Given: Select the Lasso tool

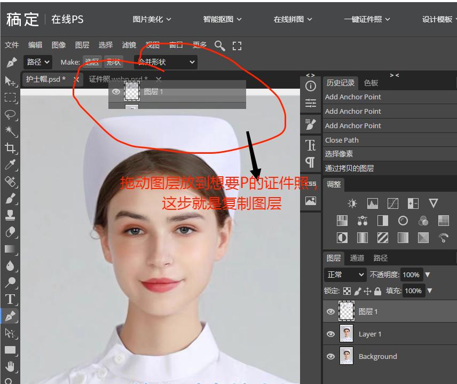Looking at the screenshot, I should pyautogui.click(x=11, y=112).
